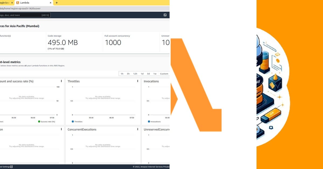This screenshot has height=169, width=323.
Task: Open the AWS CloudShell icon
Action: (x=165, y=15)
